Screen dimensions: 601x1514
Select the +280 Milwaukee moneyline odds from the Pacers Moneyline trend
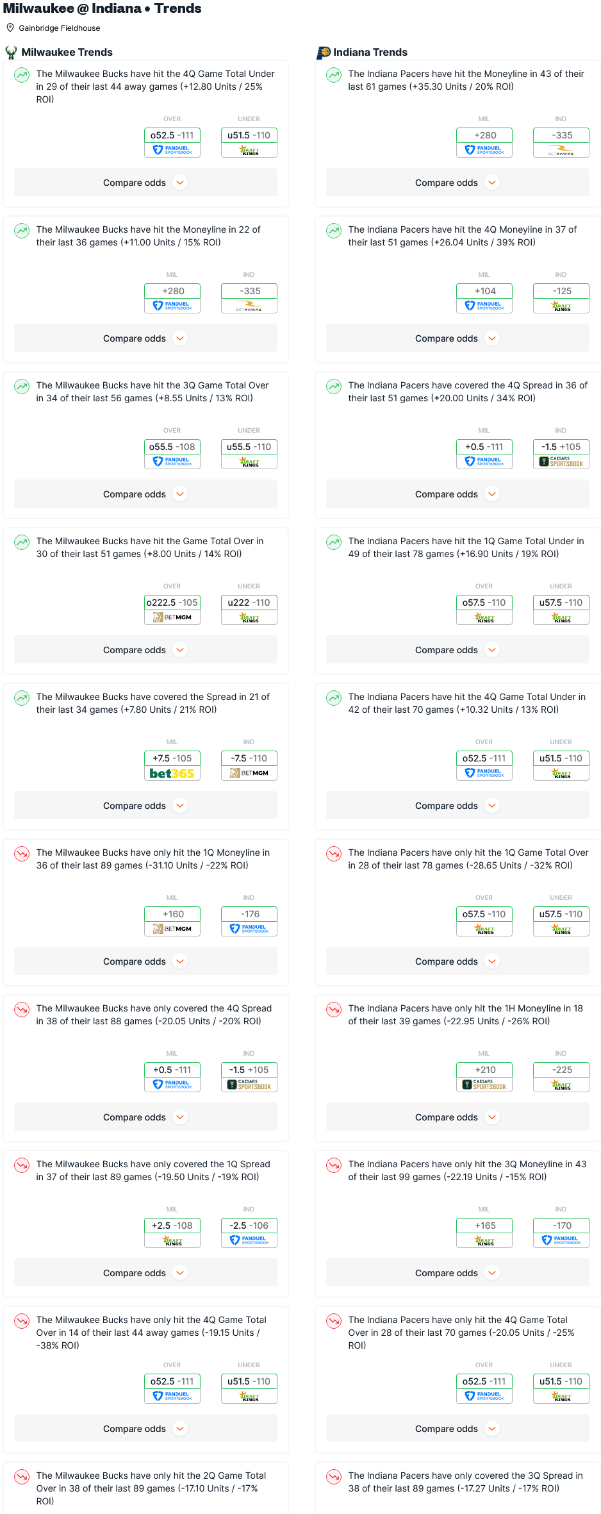tap(484, 135)
